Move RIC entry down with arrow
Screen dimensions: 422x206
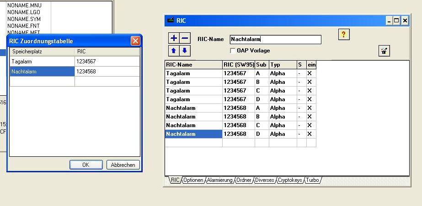tap(185, 51)
